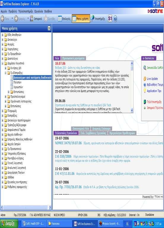Open the Εργαλεία menu
The image size is (164, 228).
pos(39,11)
